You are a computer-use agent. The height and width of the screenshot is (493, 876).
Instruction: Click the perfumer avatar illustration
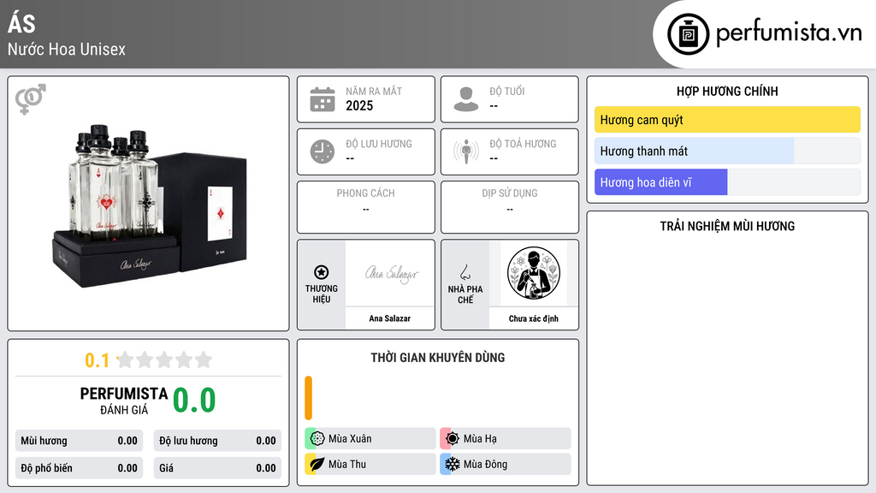533,273
